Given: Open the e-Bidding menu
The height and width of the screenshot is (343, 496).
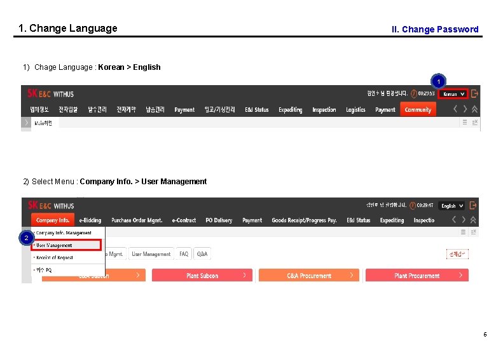Looking at the screenshot, I should [90, 220].
